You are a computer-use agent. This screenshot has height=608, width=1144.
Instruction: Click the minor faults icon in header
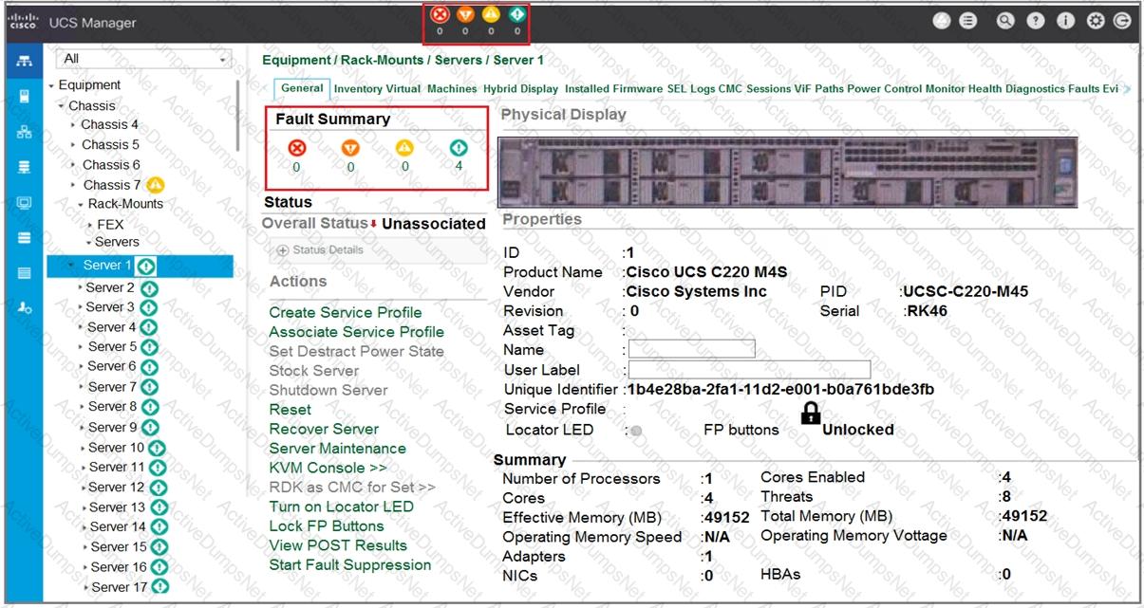tap(491, 14)
